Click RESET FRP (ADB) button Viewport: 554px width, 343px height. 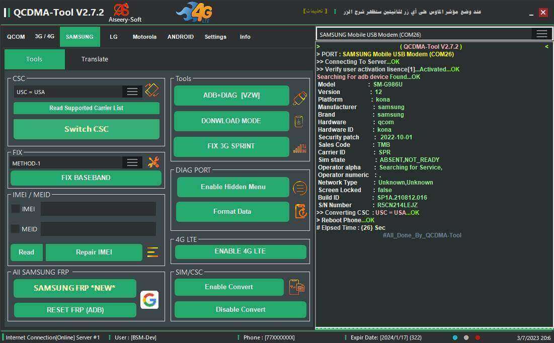pos(75,310)
